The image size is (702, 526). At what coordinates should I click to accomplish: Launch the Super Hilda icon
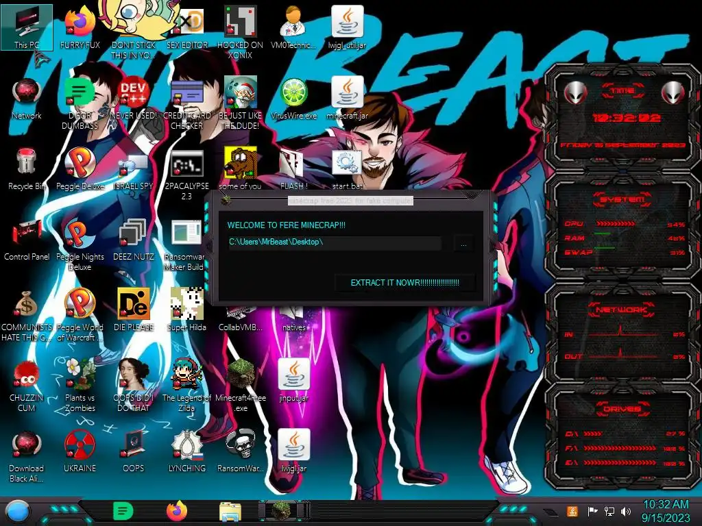pyautogui.click(x=186, y=310)
